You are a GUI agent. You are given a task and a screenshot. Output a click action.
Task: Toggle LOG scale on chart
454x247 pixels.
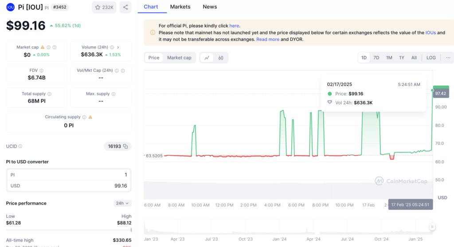[431, 58]
